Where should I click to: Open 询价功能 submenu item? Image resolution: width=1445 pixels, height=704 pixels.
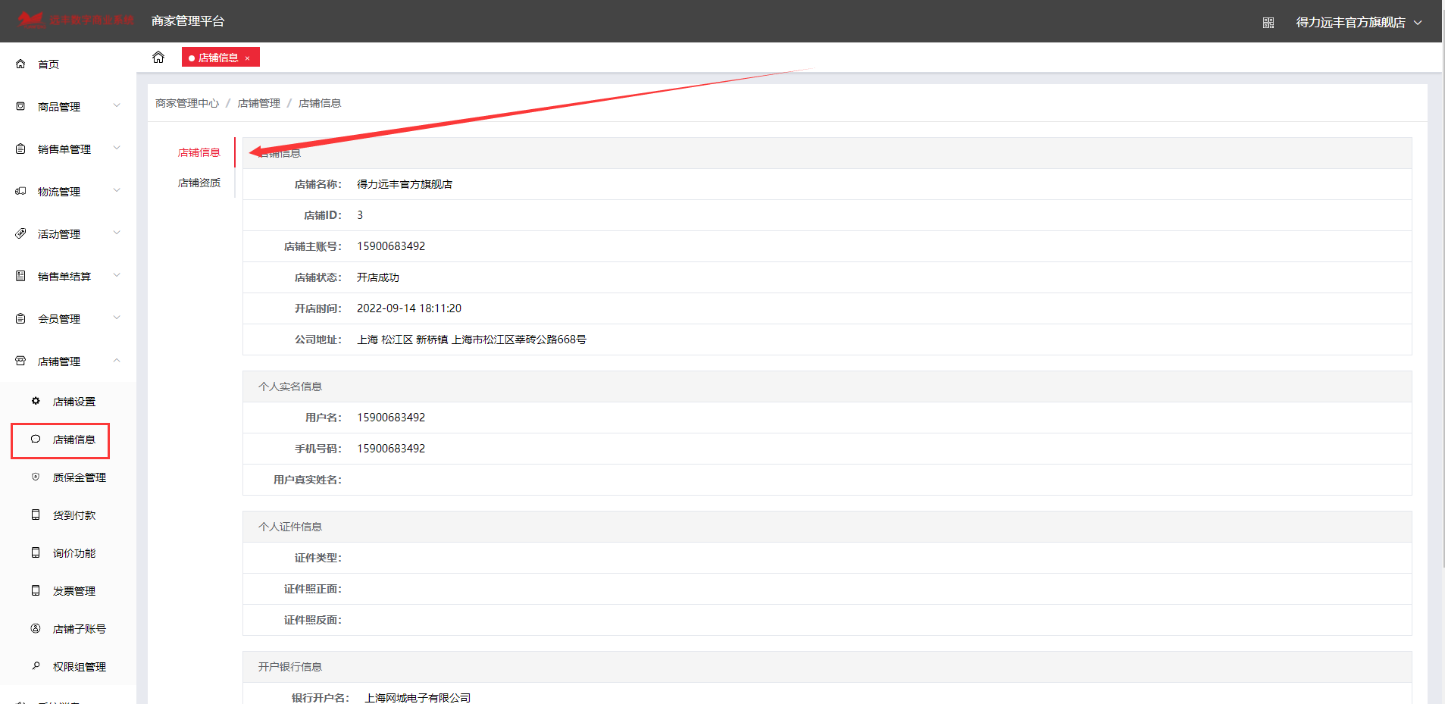(x=74, y=553)
